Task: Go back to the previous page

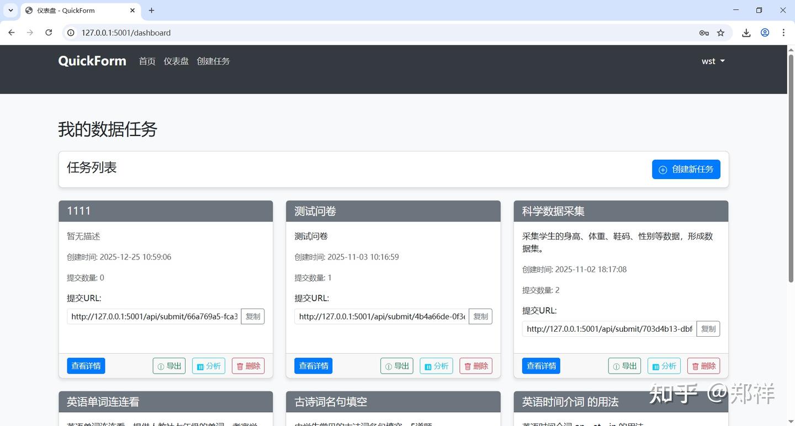Action: pos(11,33)
